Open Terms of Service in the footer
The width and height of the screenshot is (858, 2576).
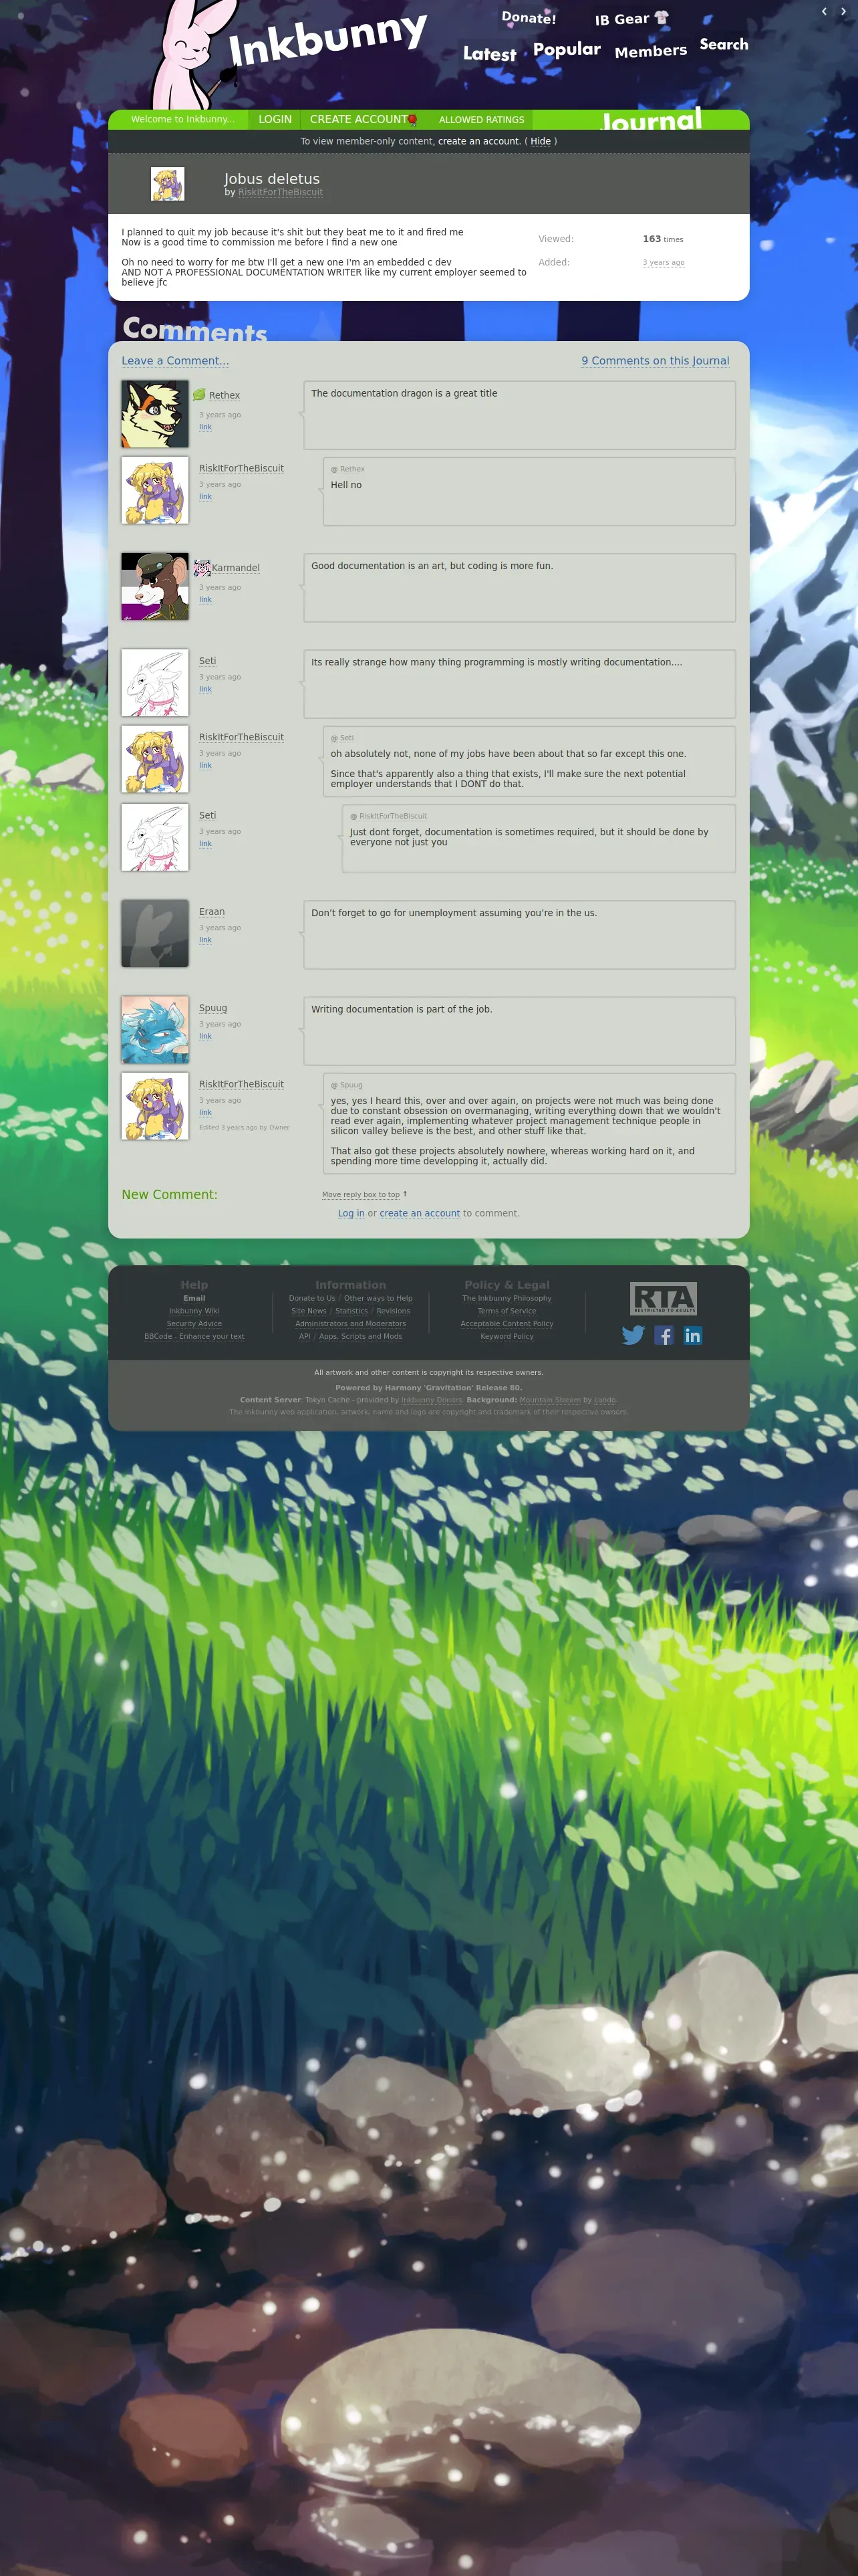507,1311
